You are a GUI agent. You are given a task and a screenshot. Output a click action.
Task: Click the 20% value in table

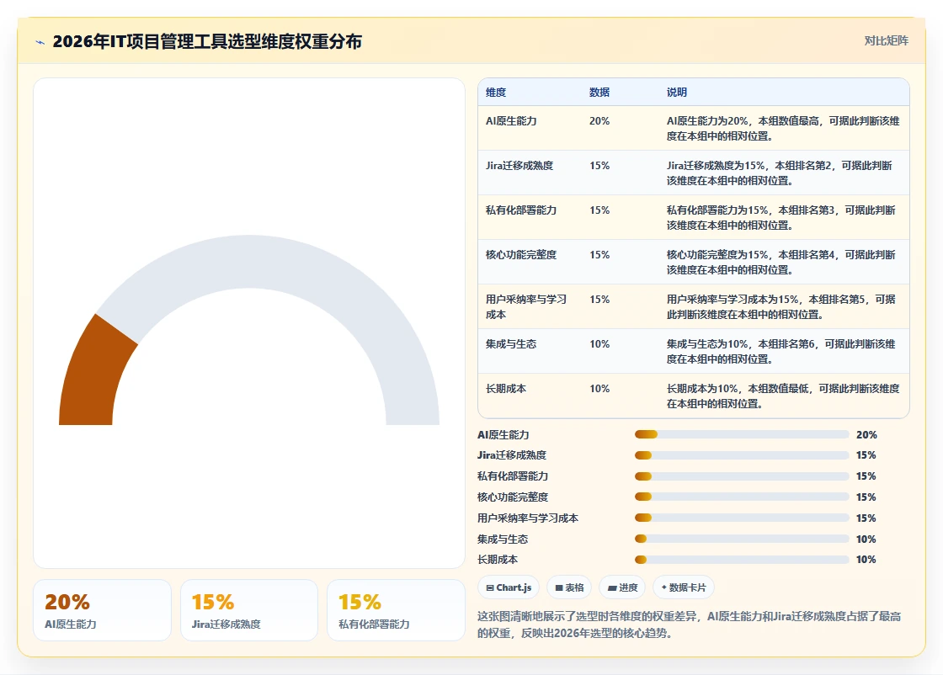pyautogui.click(x=599, y=121)
